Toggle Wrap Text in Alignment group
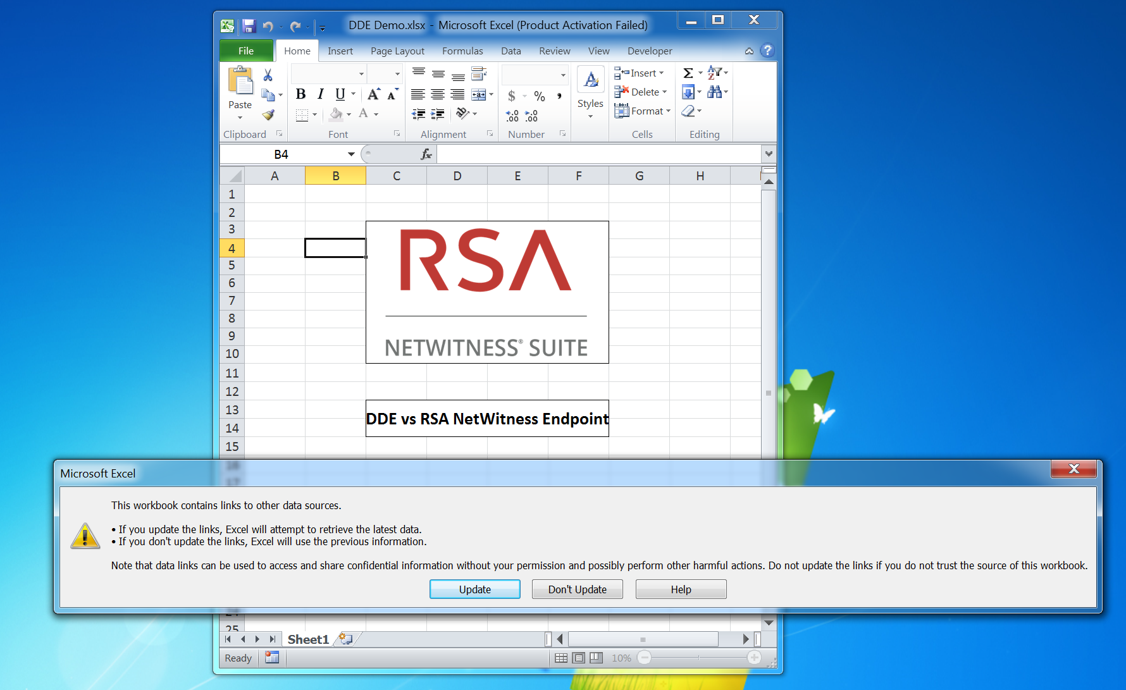Screen dimensions: 1126x690 (x=479, y=74)
